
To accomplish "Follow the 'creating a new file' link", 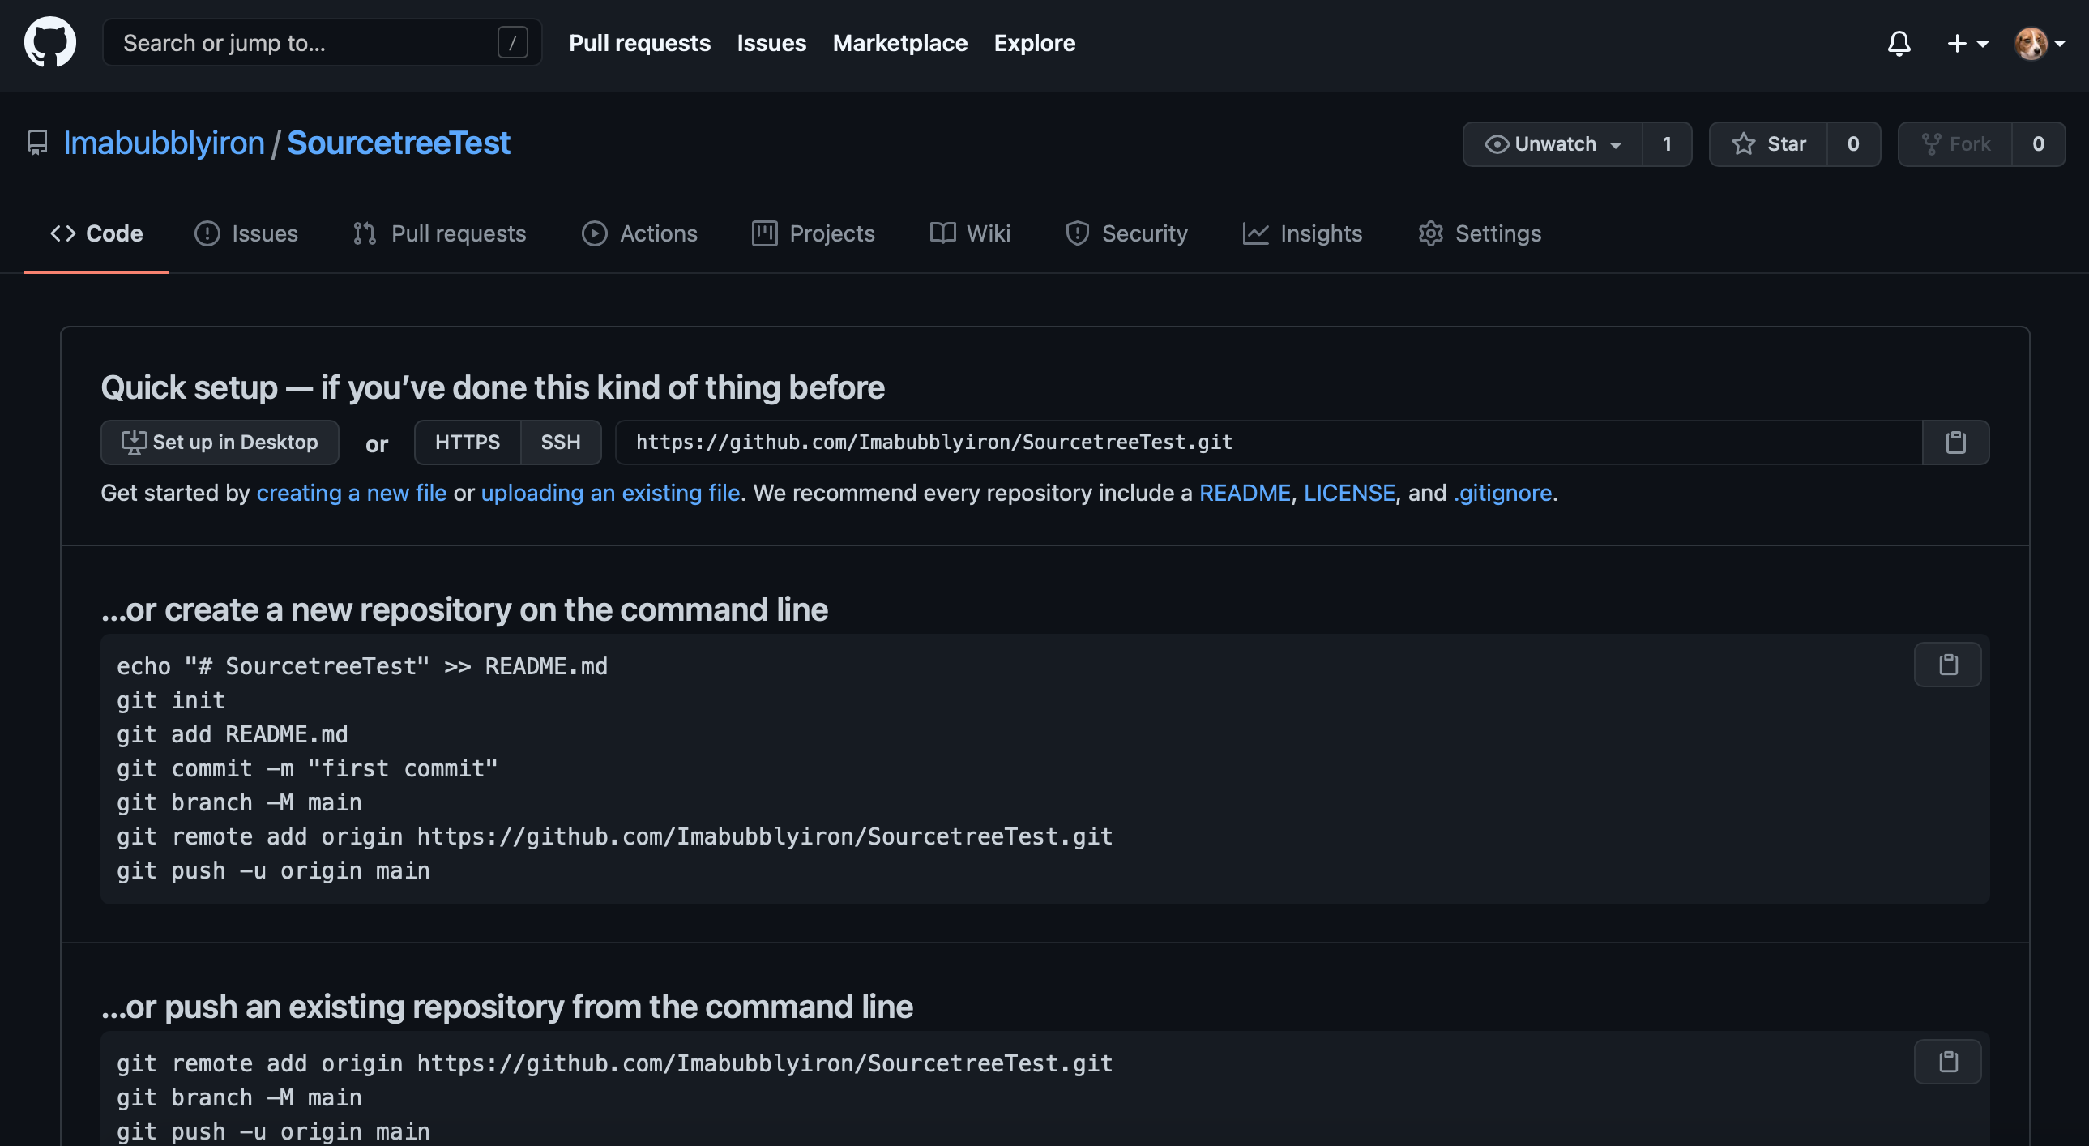I will 351,493.
